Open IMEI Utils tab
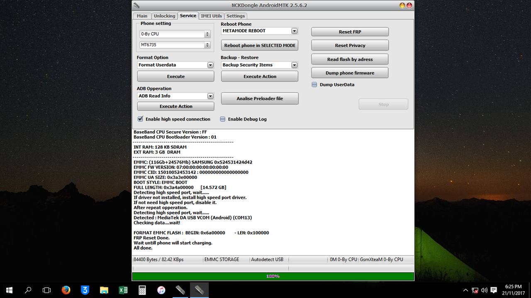The width and height of the screenshot is (531, 298). tap(211, 16)
